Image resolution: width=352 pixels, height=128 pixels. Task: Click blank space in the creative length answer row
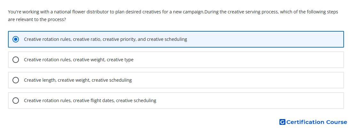point(238,80)
